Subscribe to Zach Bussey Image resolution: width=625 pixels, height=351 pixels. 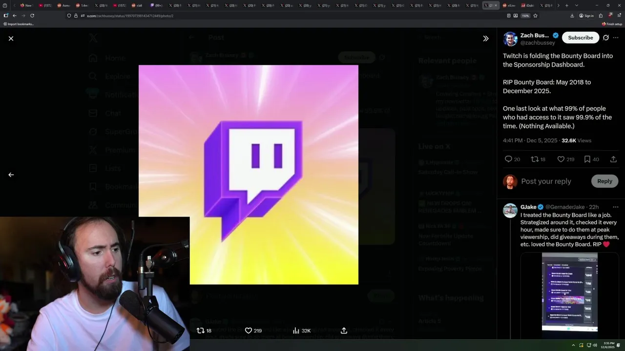click(x=581, y=38)
